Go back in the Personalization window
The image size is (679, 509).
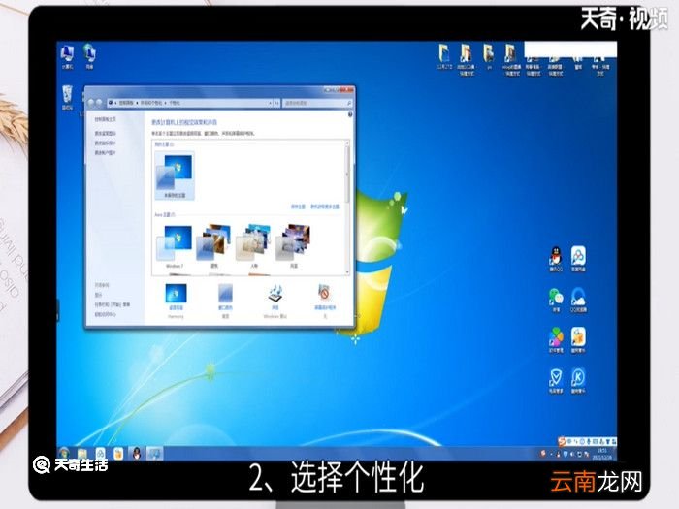tap(91, 103)
